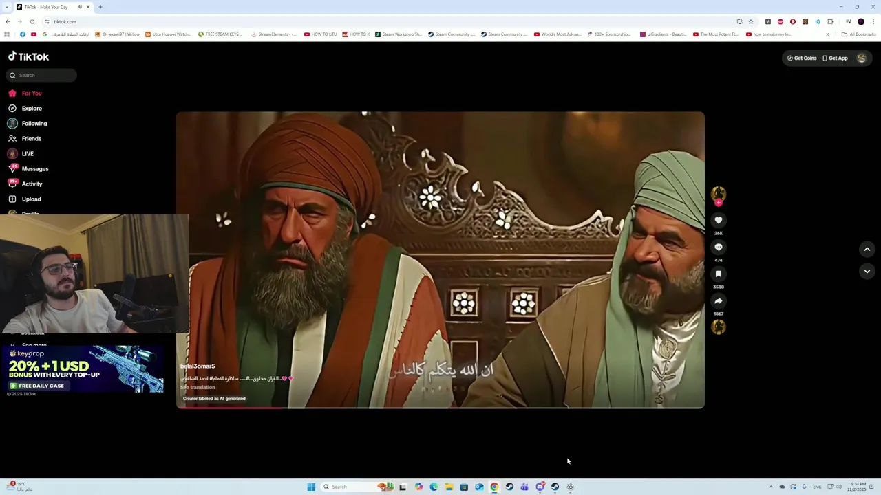
Task: Open the account avatar menu top right
Action: [x=861, y=58]
